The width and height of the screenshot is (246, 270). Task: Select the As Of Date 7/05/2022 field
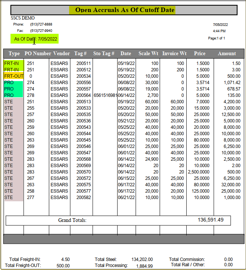pos(35,39)
